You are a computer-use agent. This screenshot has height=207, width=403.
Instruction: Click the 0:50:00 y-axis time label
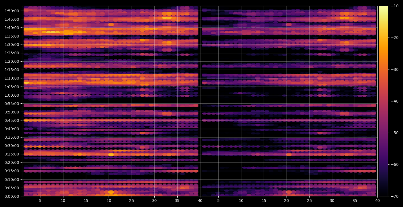click(x=12, y=112)
